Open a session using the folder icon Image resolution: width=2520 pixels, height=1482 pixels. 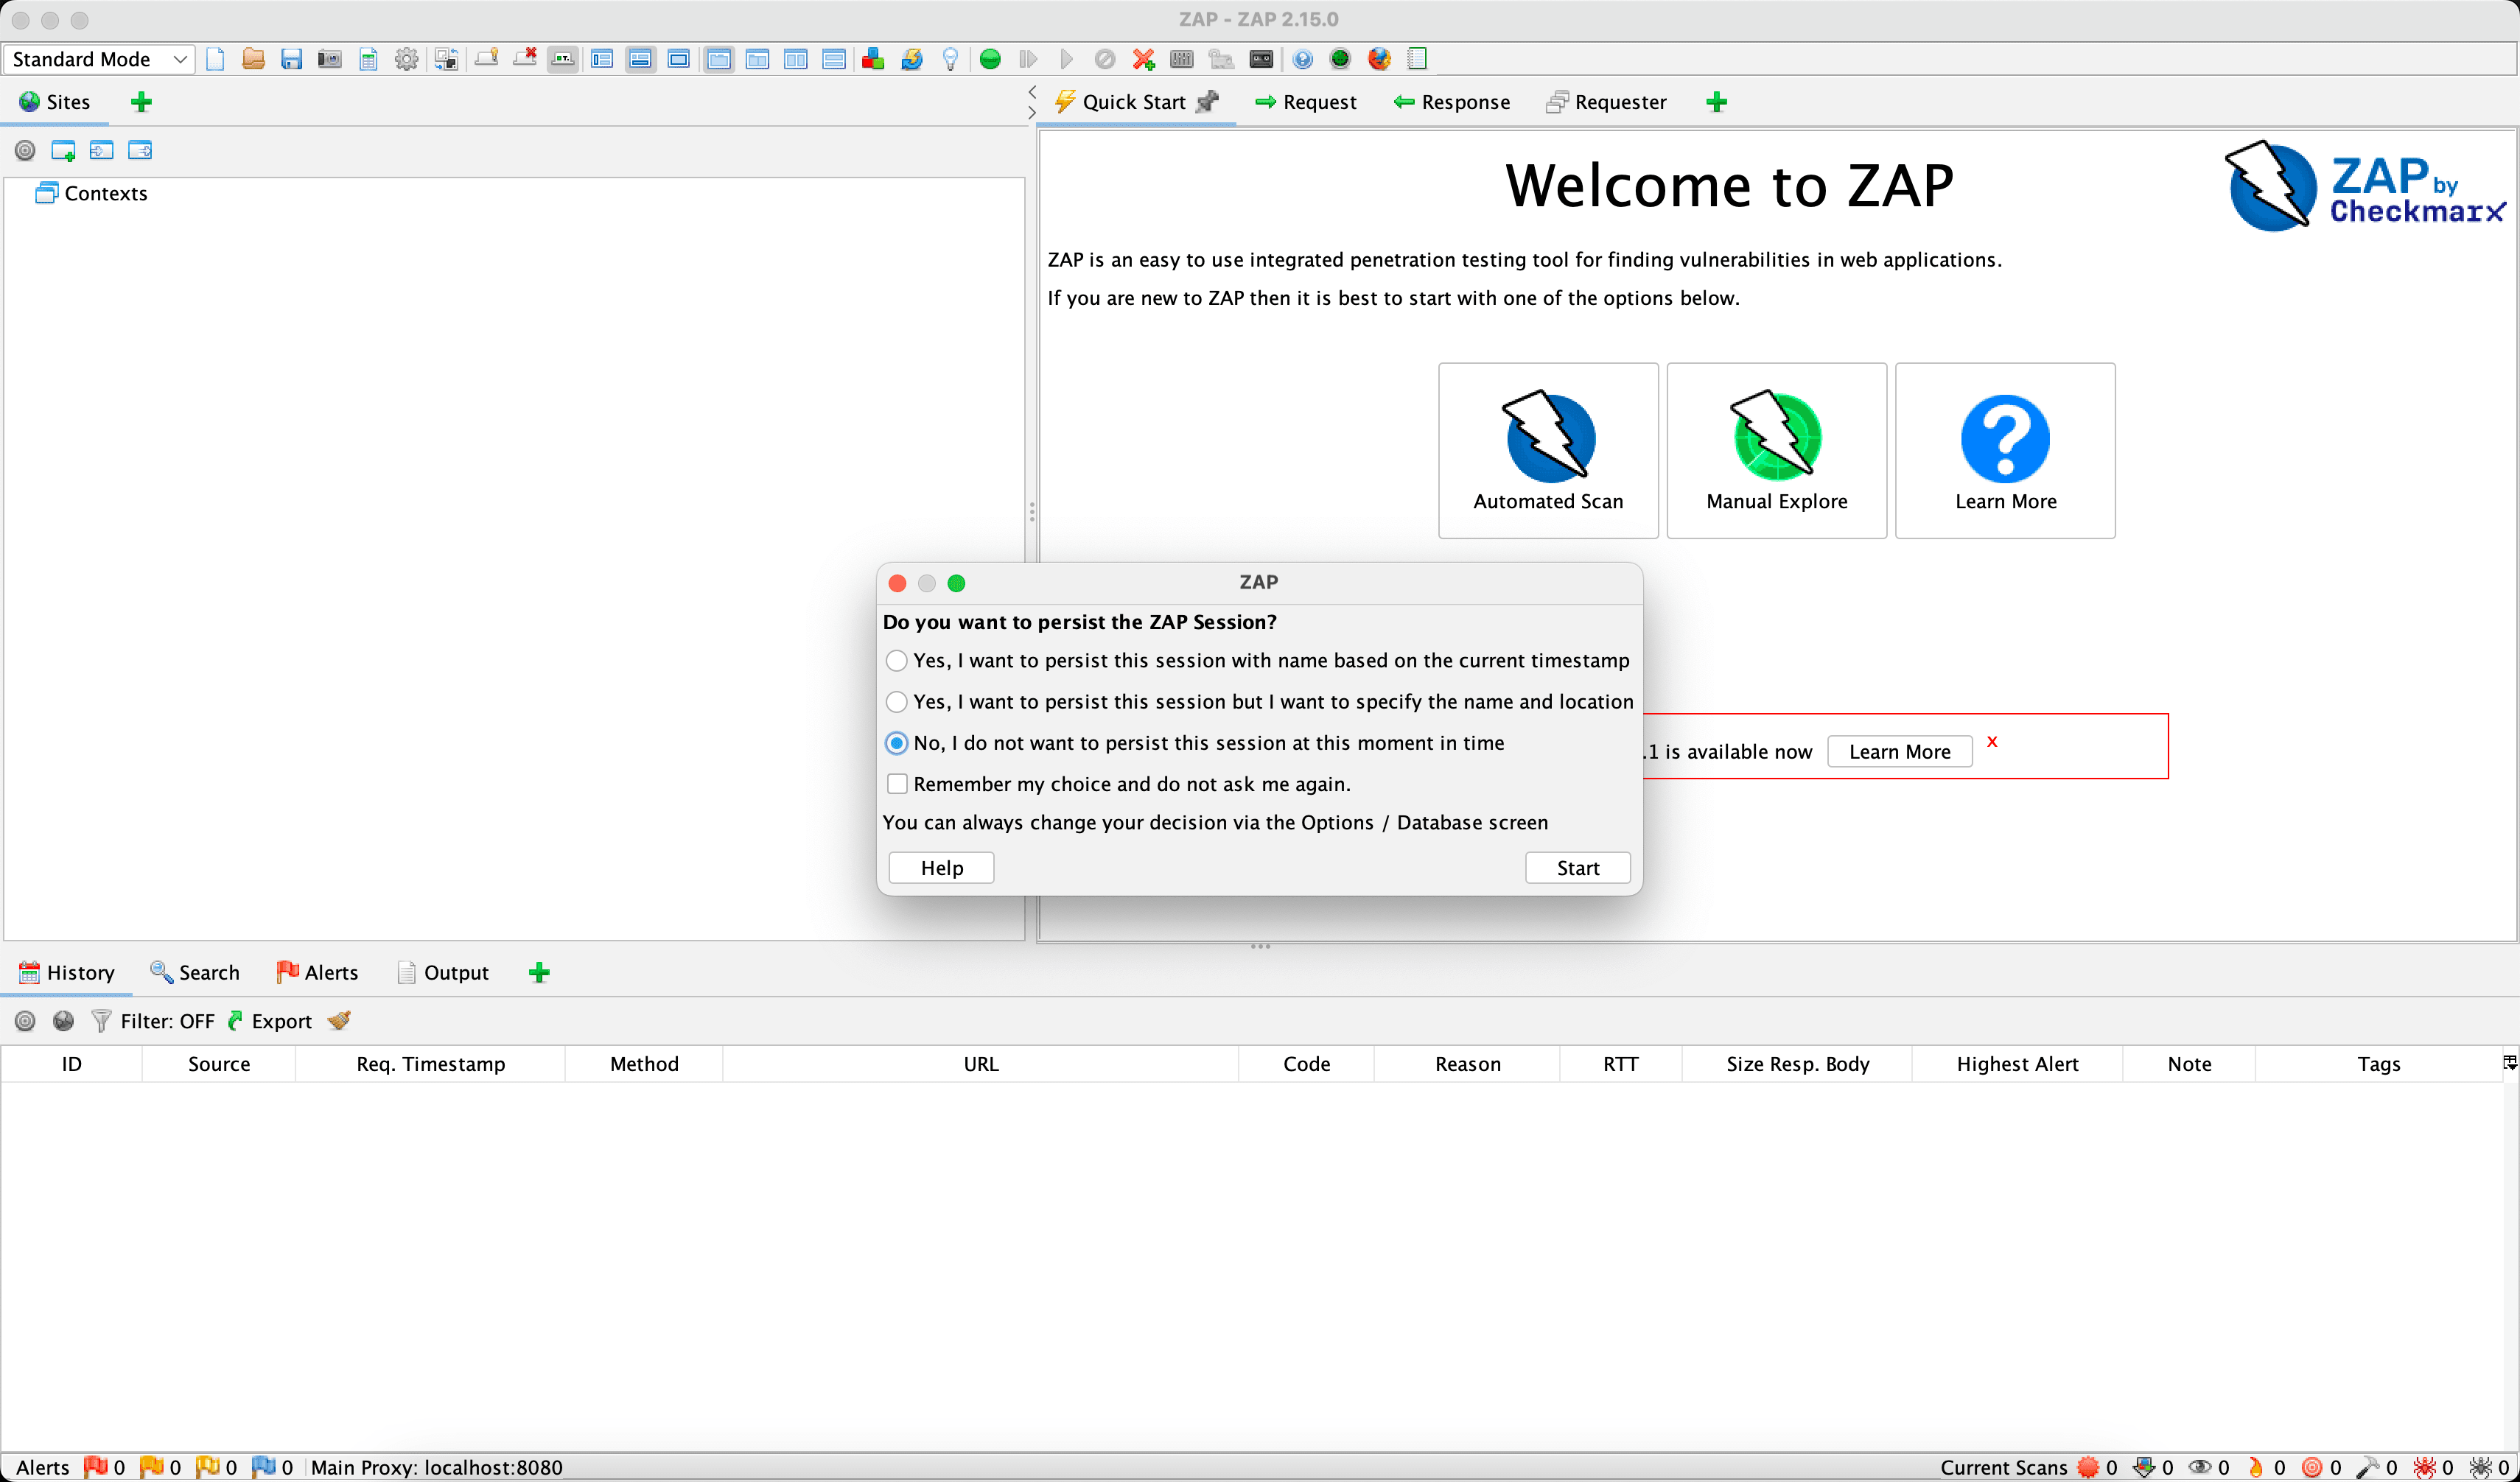[253, 59]
